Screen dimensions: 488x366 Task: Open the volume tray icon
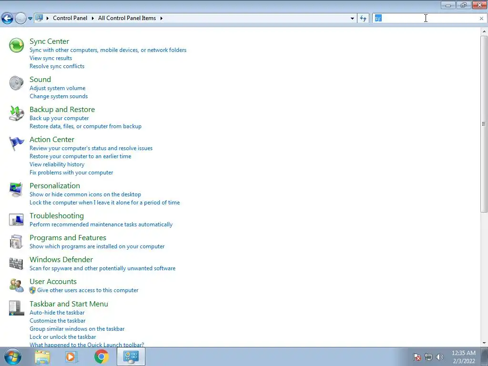[440, 357]
